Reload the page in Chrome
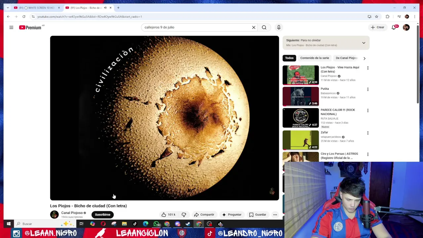Viewport: 423px width, 238px height. [x=24, y=17]
